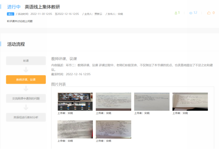This screenshot has width=219, height=149.
Task: Click the 听评课并讨论线上问题 description
Action: point(20,21)
